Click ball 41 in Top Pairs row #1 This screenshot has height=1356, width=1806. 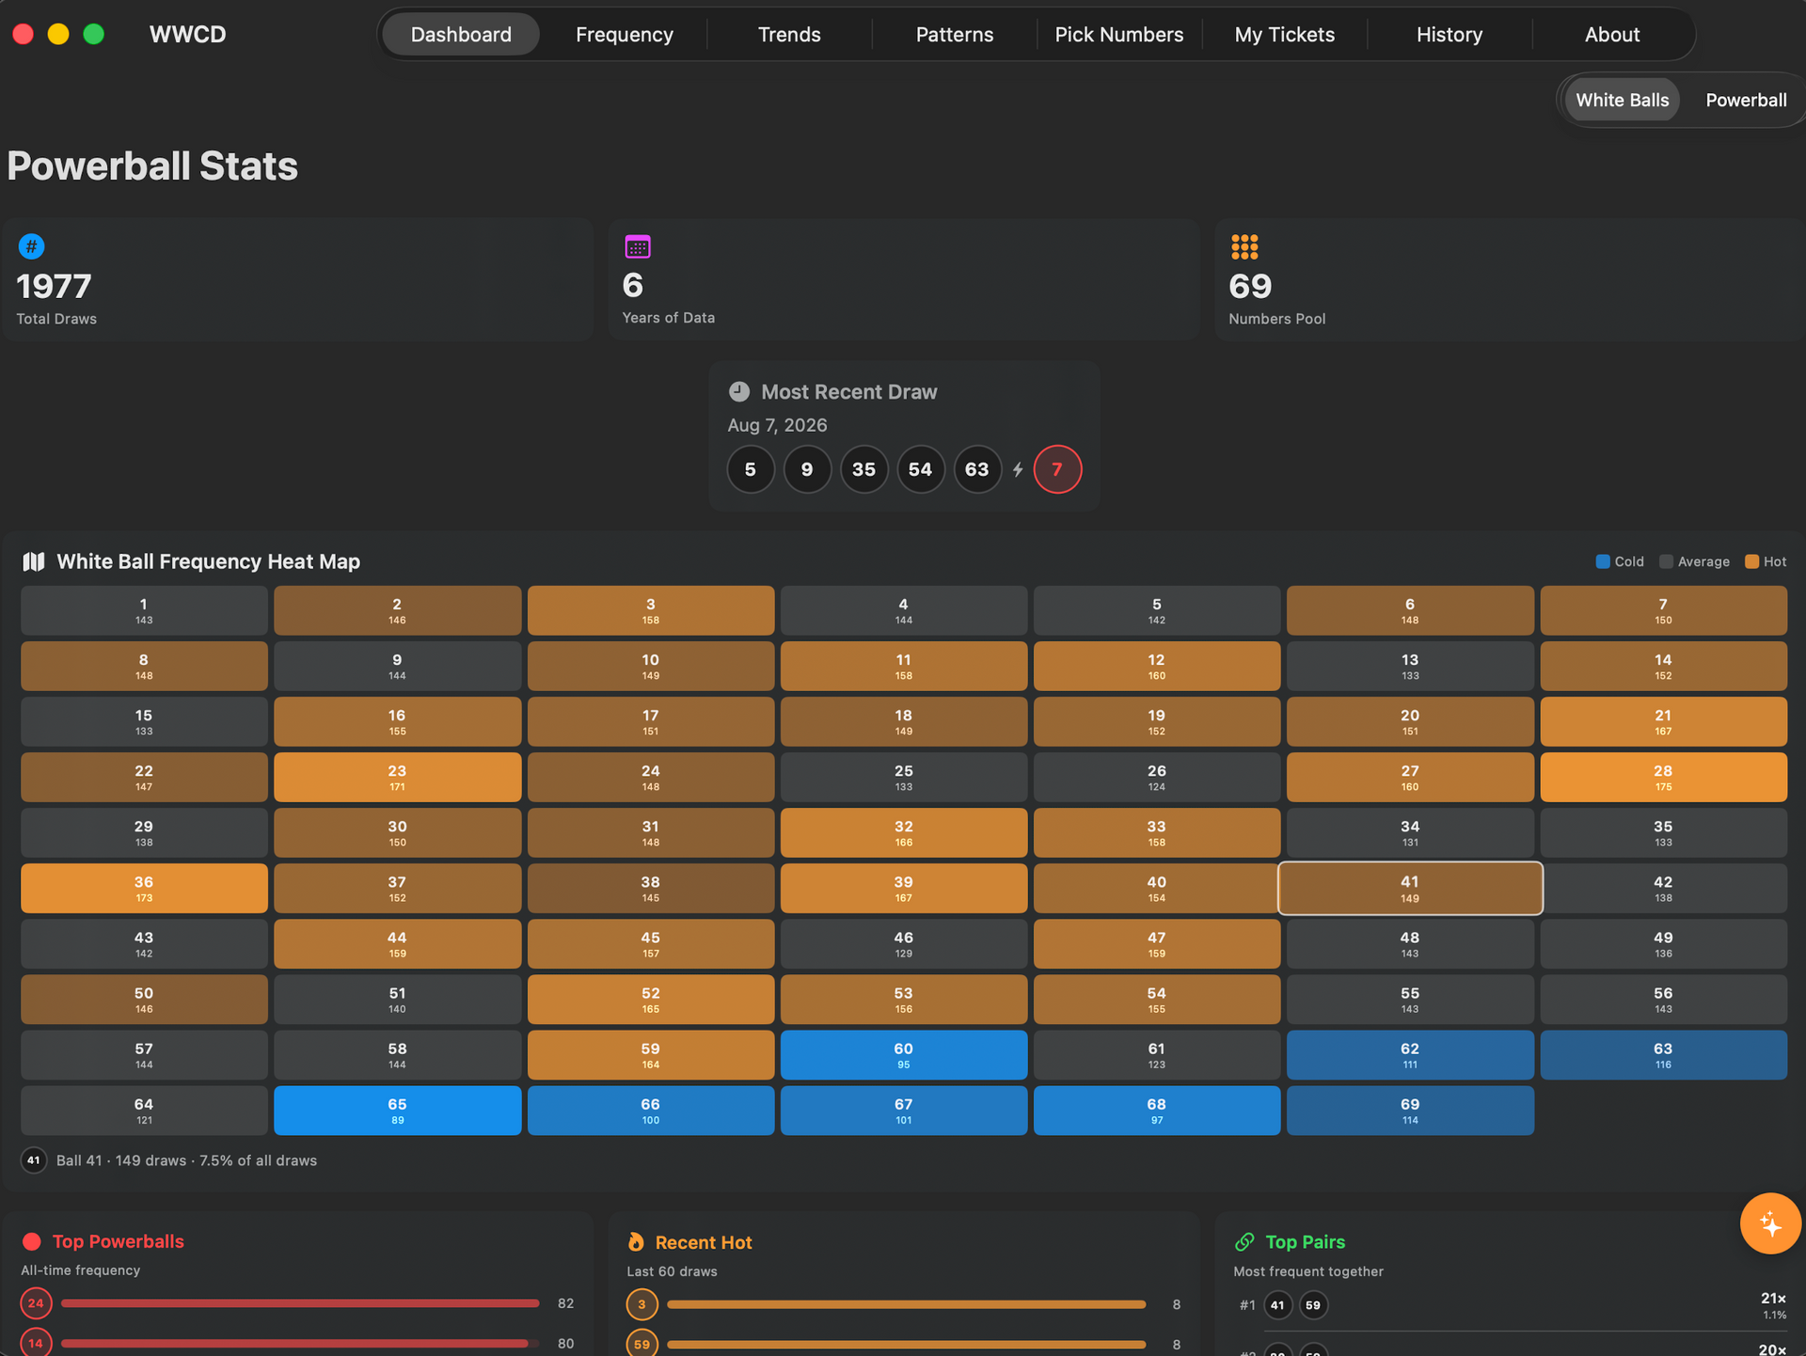coord(1277,1305)
